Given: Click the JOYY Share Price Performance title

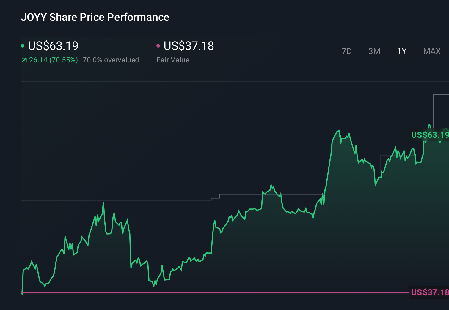Looking at the screenshot, I should [95, 17].
